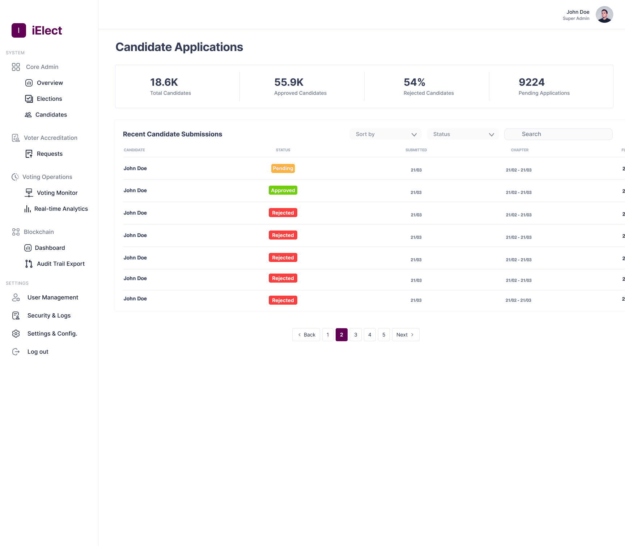Viewport: 625px width, 546px height.
Task: Click the Super Admin role label
Action: (x=576, y=18)
